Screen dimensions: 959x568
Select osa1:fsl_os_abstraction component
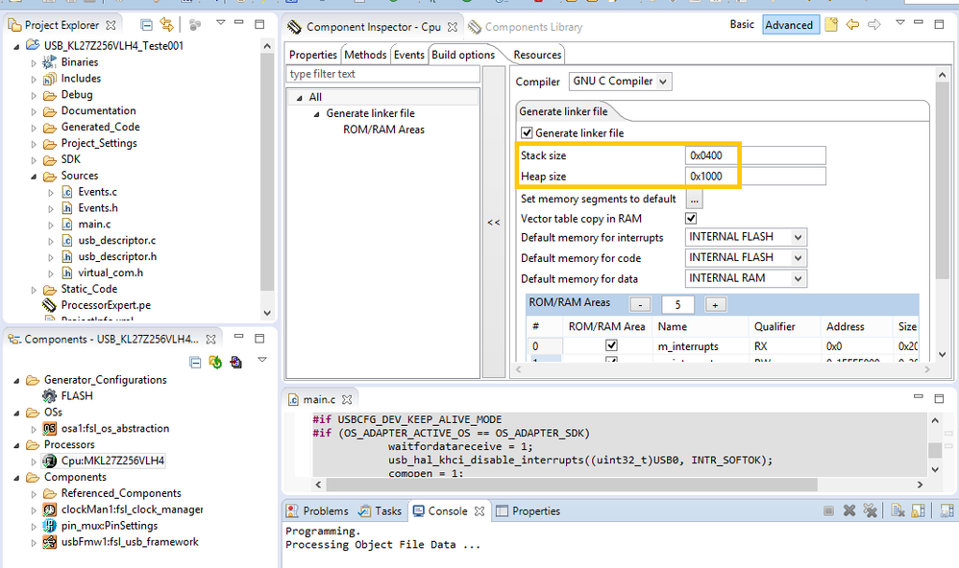114,428
